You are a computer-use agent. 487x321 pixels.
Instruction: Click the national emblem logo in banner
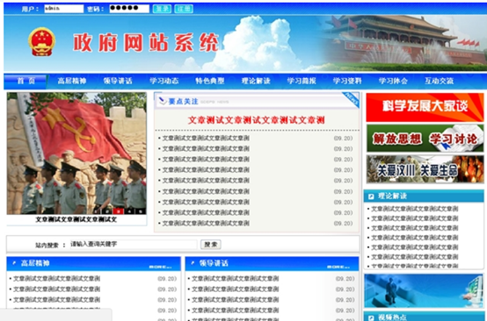point(41,42)
